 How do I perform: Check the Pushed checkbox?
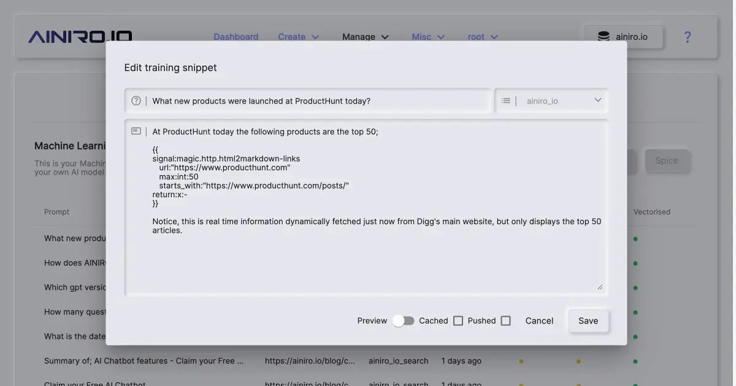(x=505, y=320)
